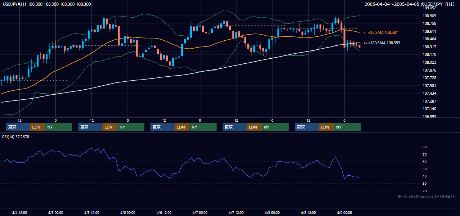Select the 東京 session block for April 6
The height and width of the screenshot is (216, 460).
click(x=162, y=127)
